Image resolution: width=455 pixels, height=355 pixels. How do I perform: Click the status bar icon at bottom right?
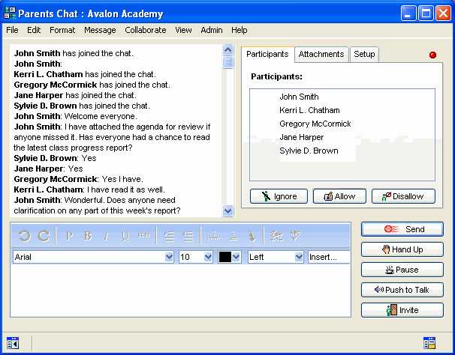pos(429,343)
